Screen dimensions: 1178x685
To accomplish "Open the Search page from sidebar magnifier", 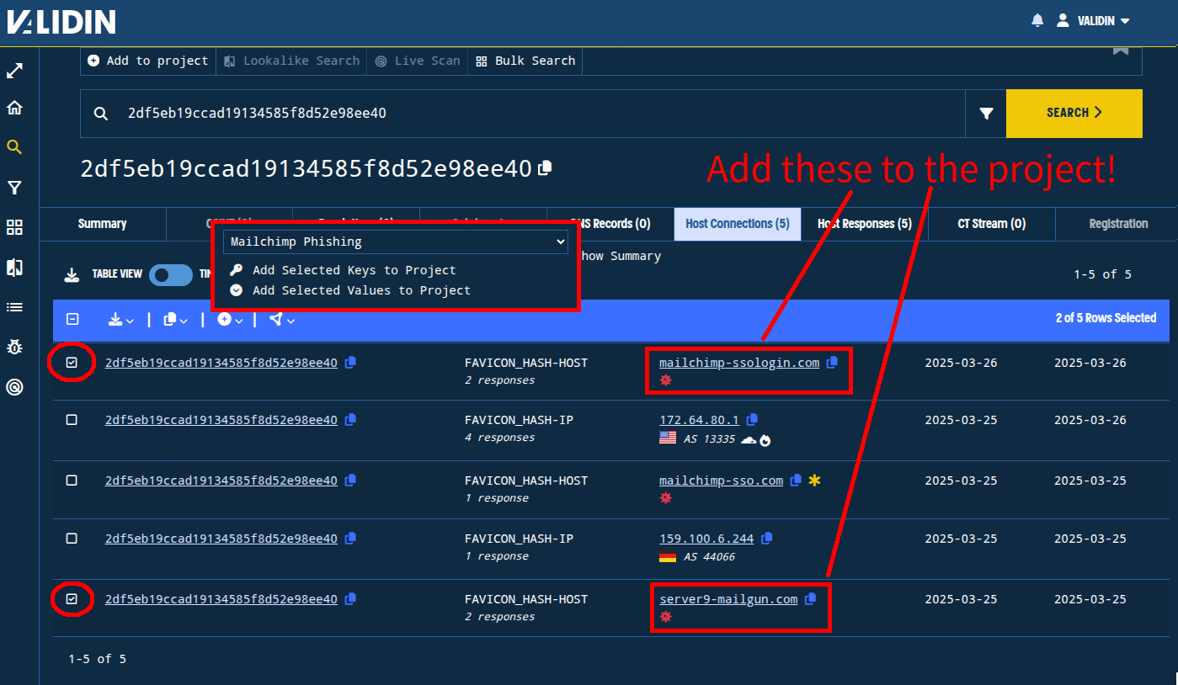I will coord(14,147).
